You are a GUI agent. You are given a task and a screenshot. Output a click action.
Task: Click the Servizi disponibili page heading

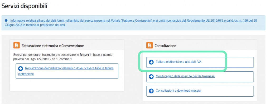pos(24,6)
